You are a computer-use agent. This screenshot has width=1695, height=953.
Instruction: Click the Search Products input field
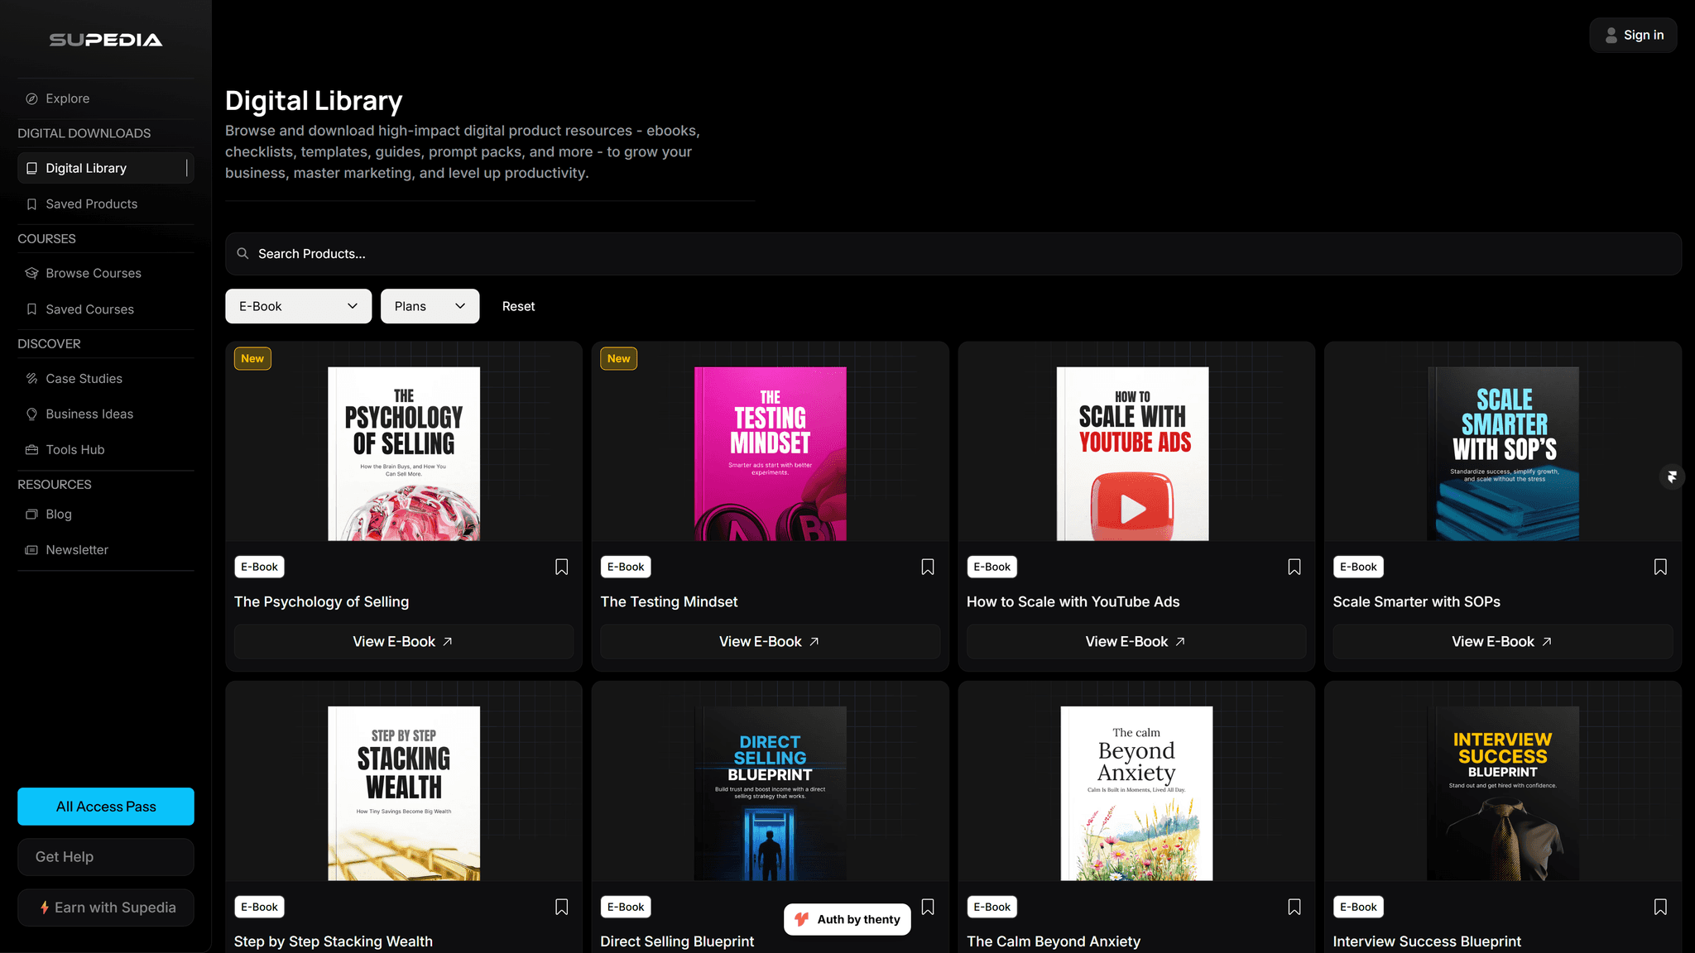click(x=579, y=253)
